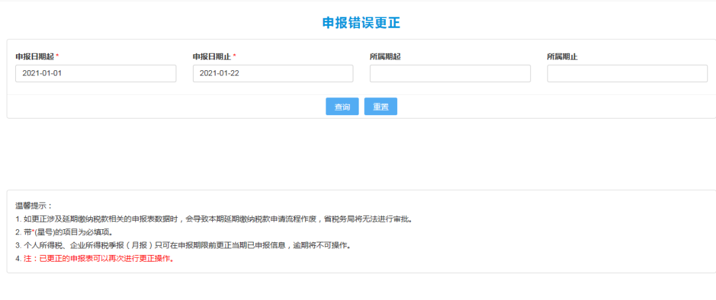
Task: Select tip 3 about 个人所得税 corrections
Action: [x=183, y=246]
